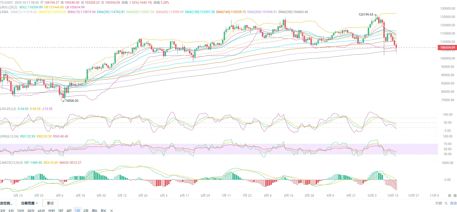Screen dimensions: 457x212
Task: Select the 周K weekly candles
Action: (95, 210)
